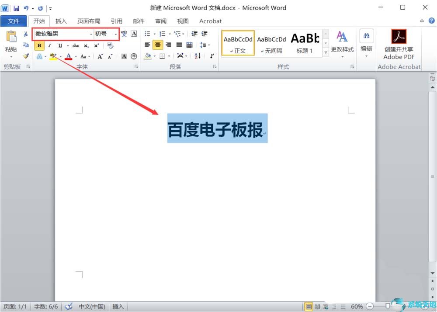Click 60% zoom level
Screen dimensions: 437x312
(x=357, y=306)
